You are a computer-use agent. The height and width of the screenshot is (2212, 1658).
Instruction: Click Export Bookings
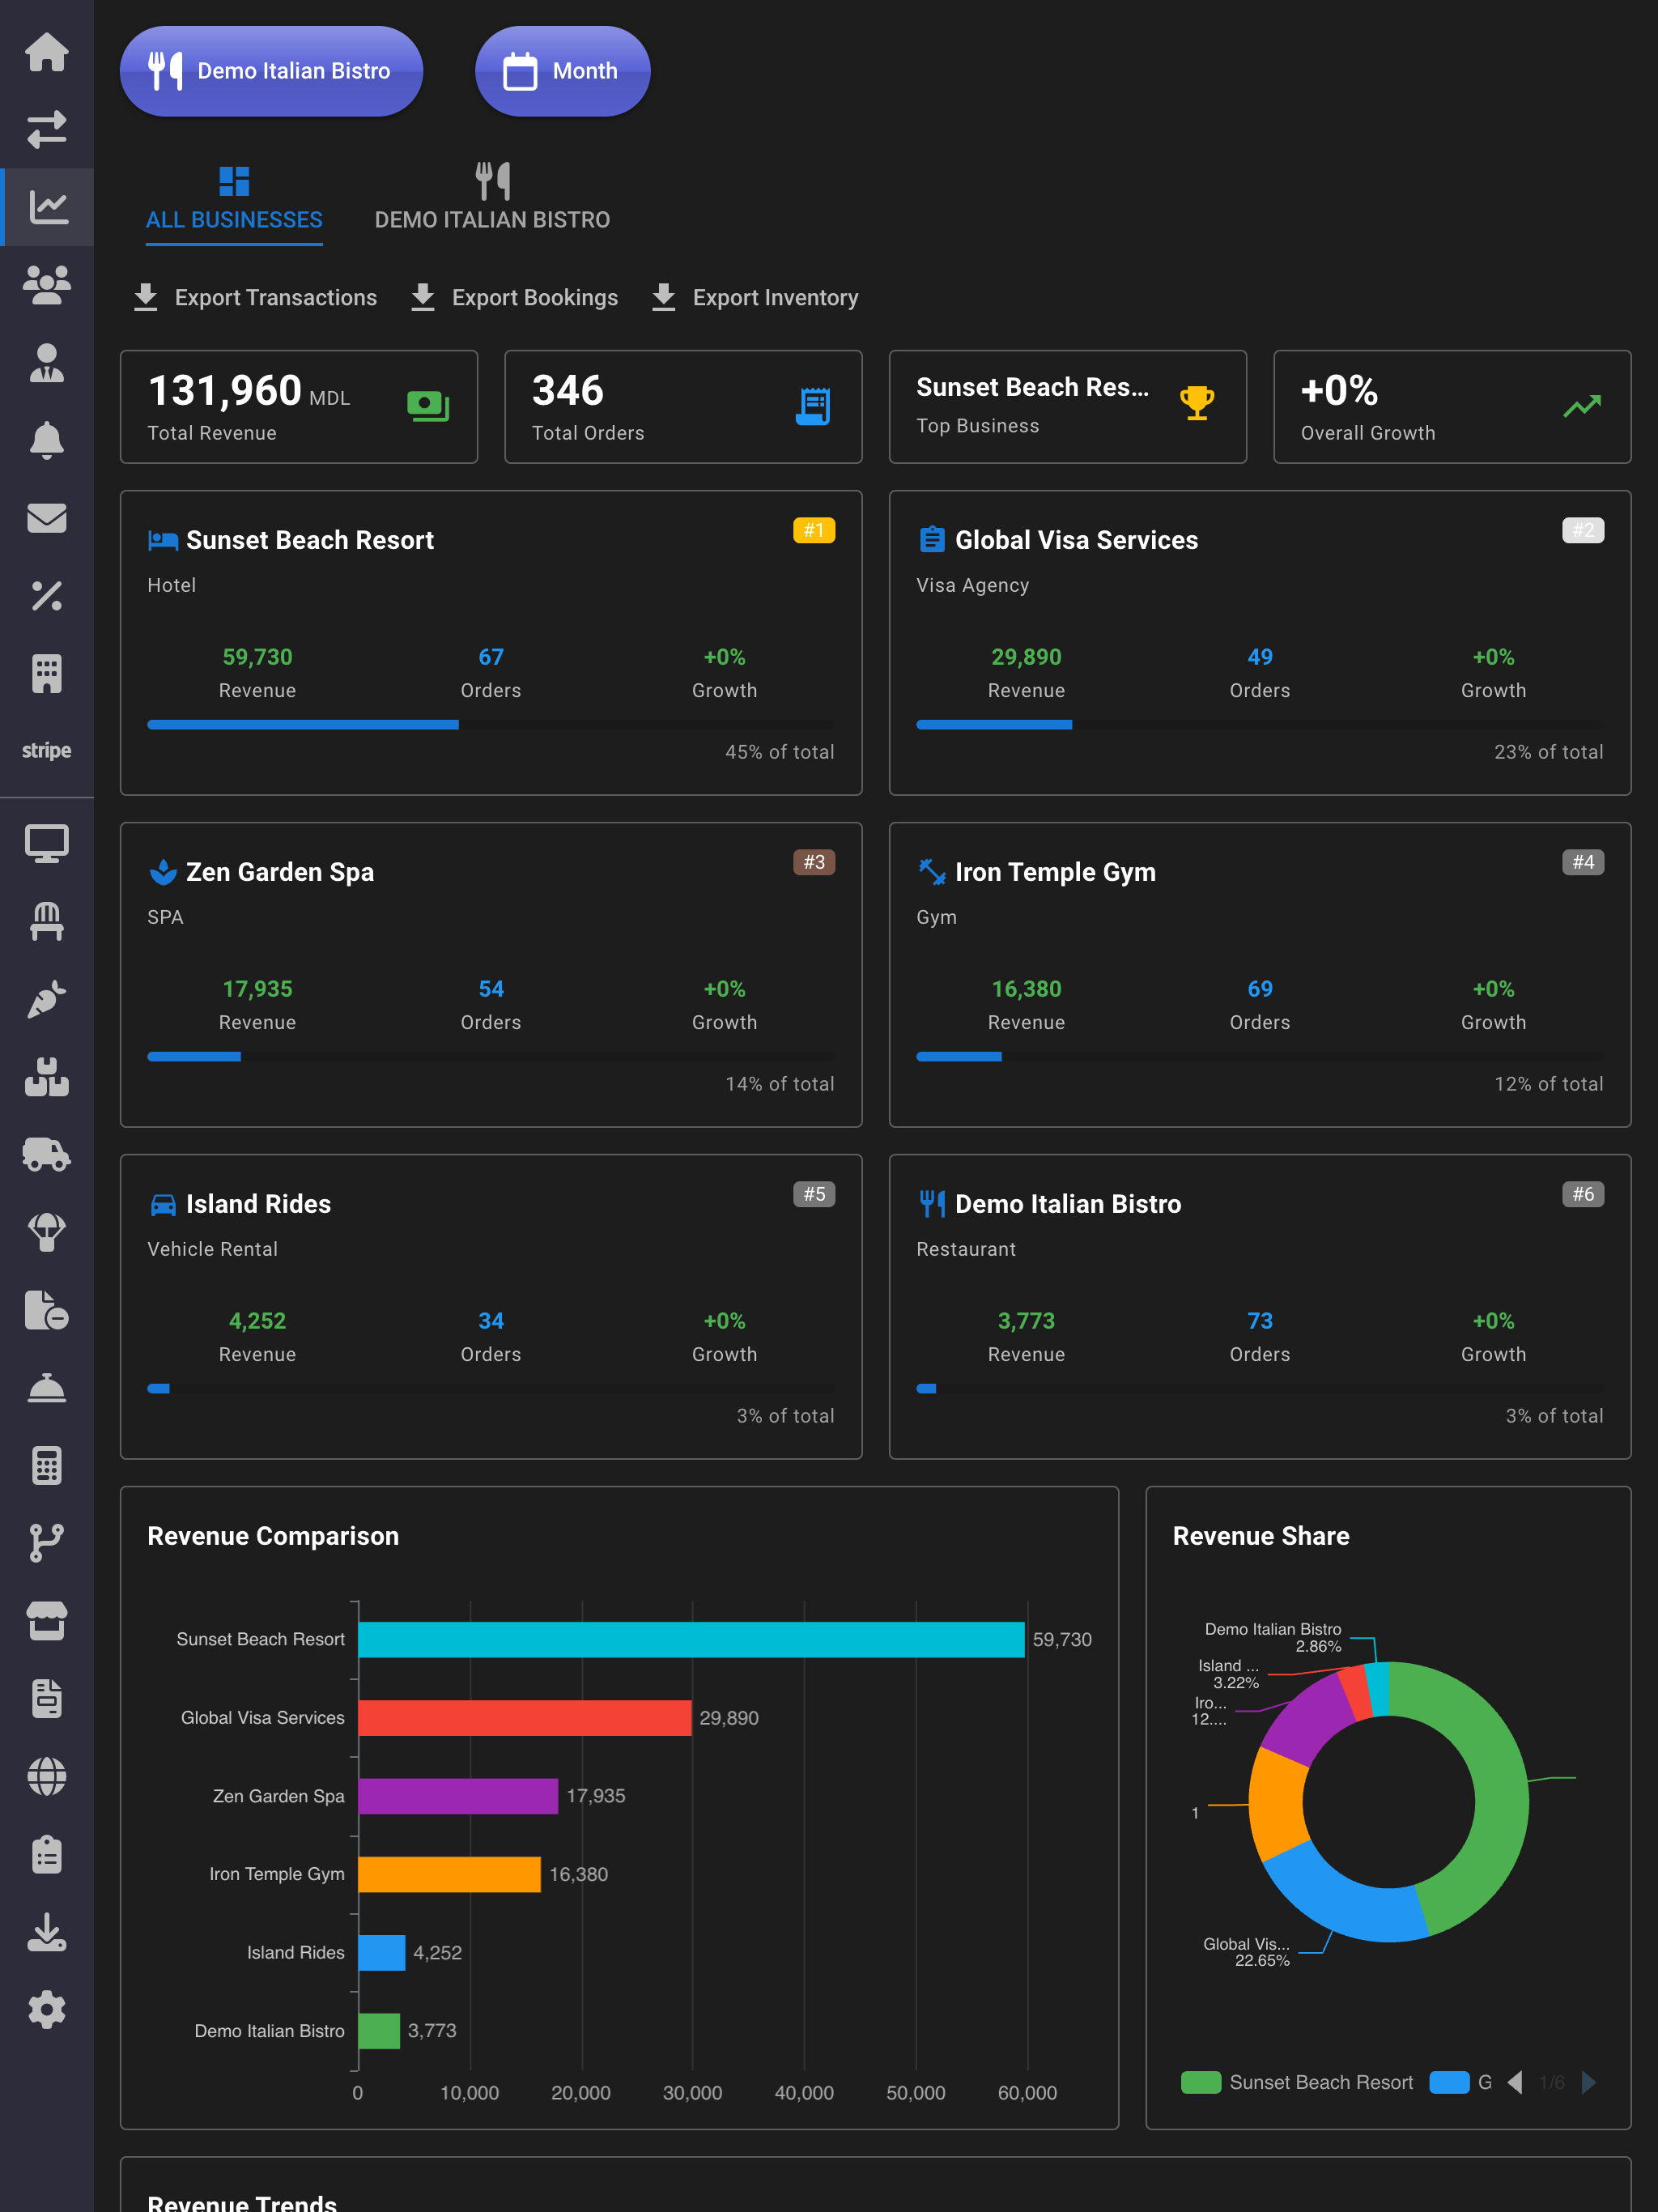click(x=514, y=297)
